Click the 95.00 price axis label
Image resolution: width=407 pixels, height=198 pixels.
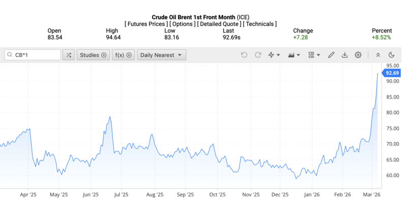pyautogui.click(x=392, y=66)
